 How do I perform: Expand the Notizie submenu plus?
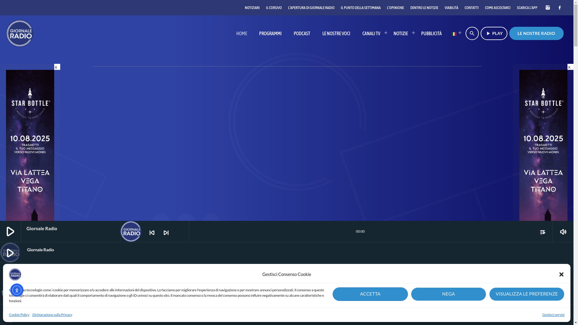click(413, 33)
